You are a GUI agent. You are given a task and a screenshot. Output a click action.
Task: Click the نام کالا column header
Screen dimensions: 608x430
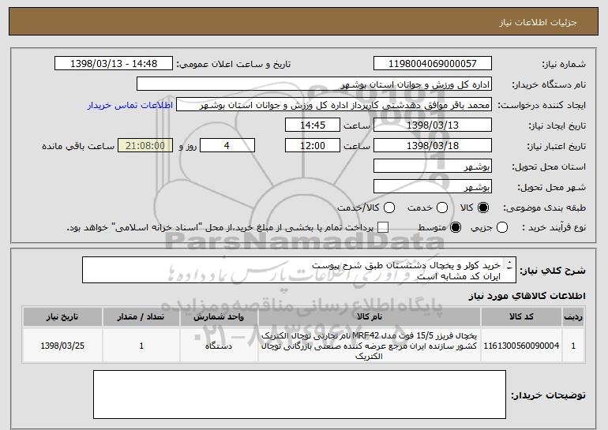coord(370,317)
